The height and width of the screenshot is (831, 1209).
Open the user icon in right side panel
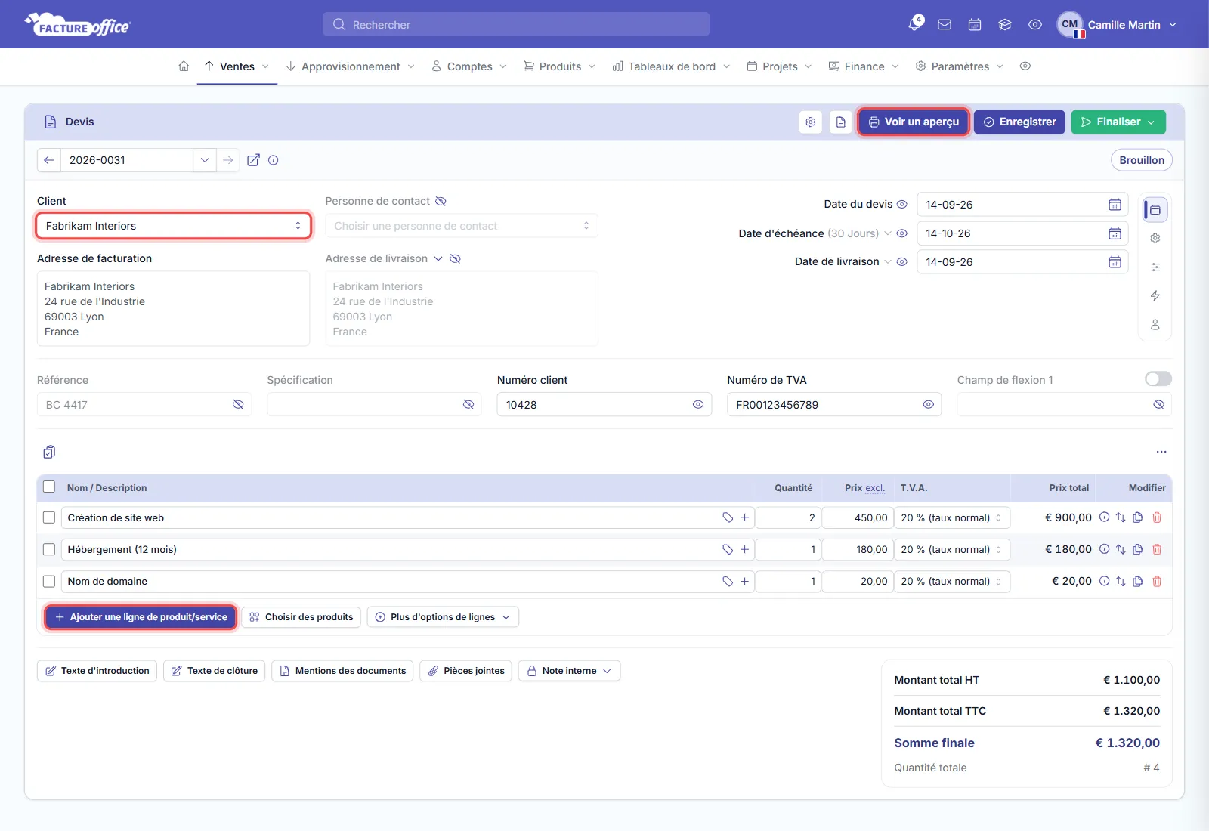[1155, 324]
